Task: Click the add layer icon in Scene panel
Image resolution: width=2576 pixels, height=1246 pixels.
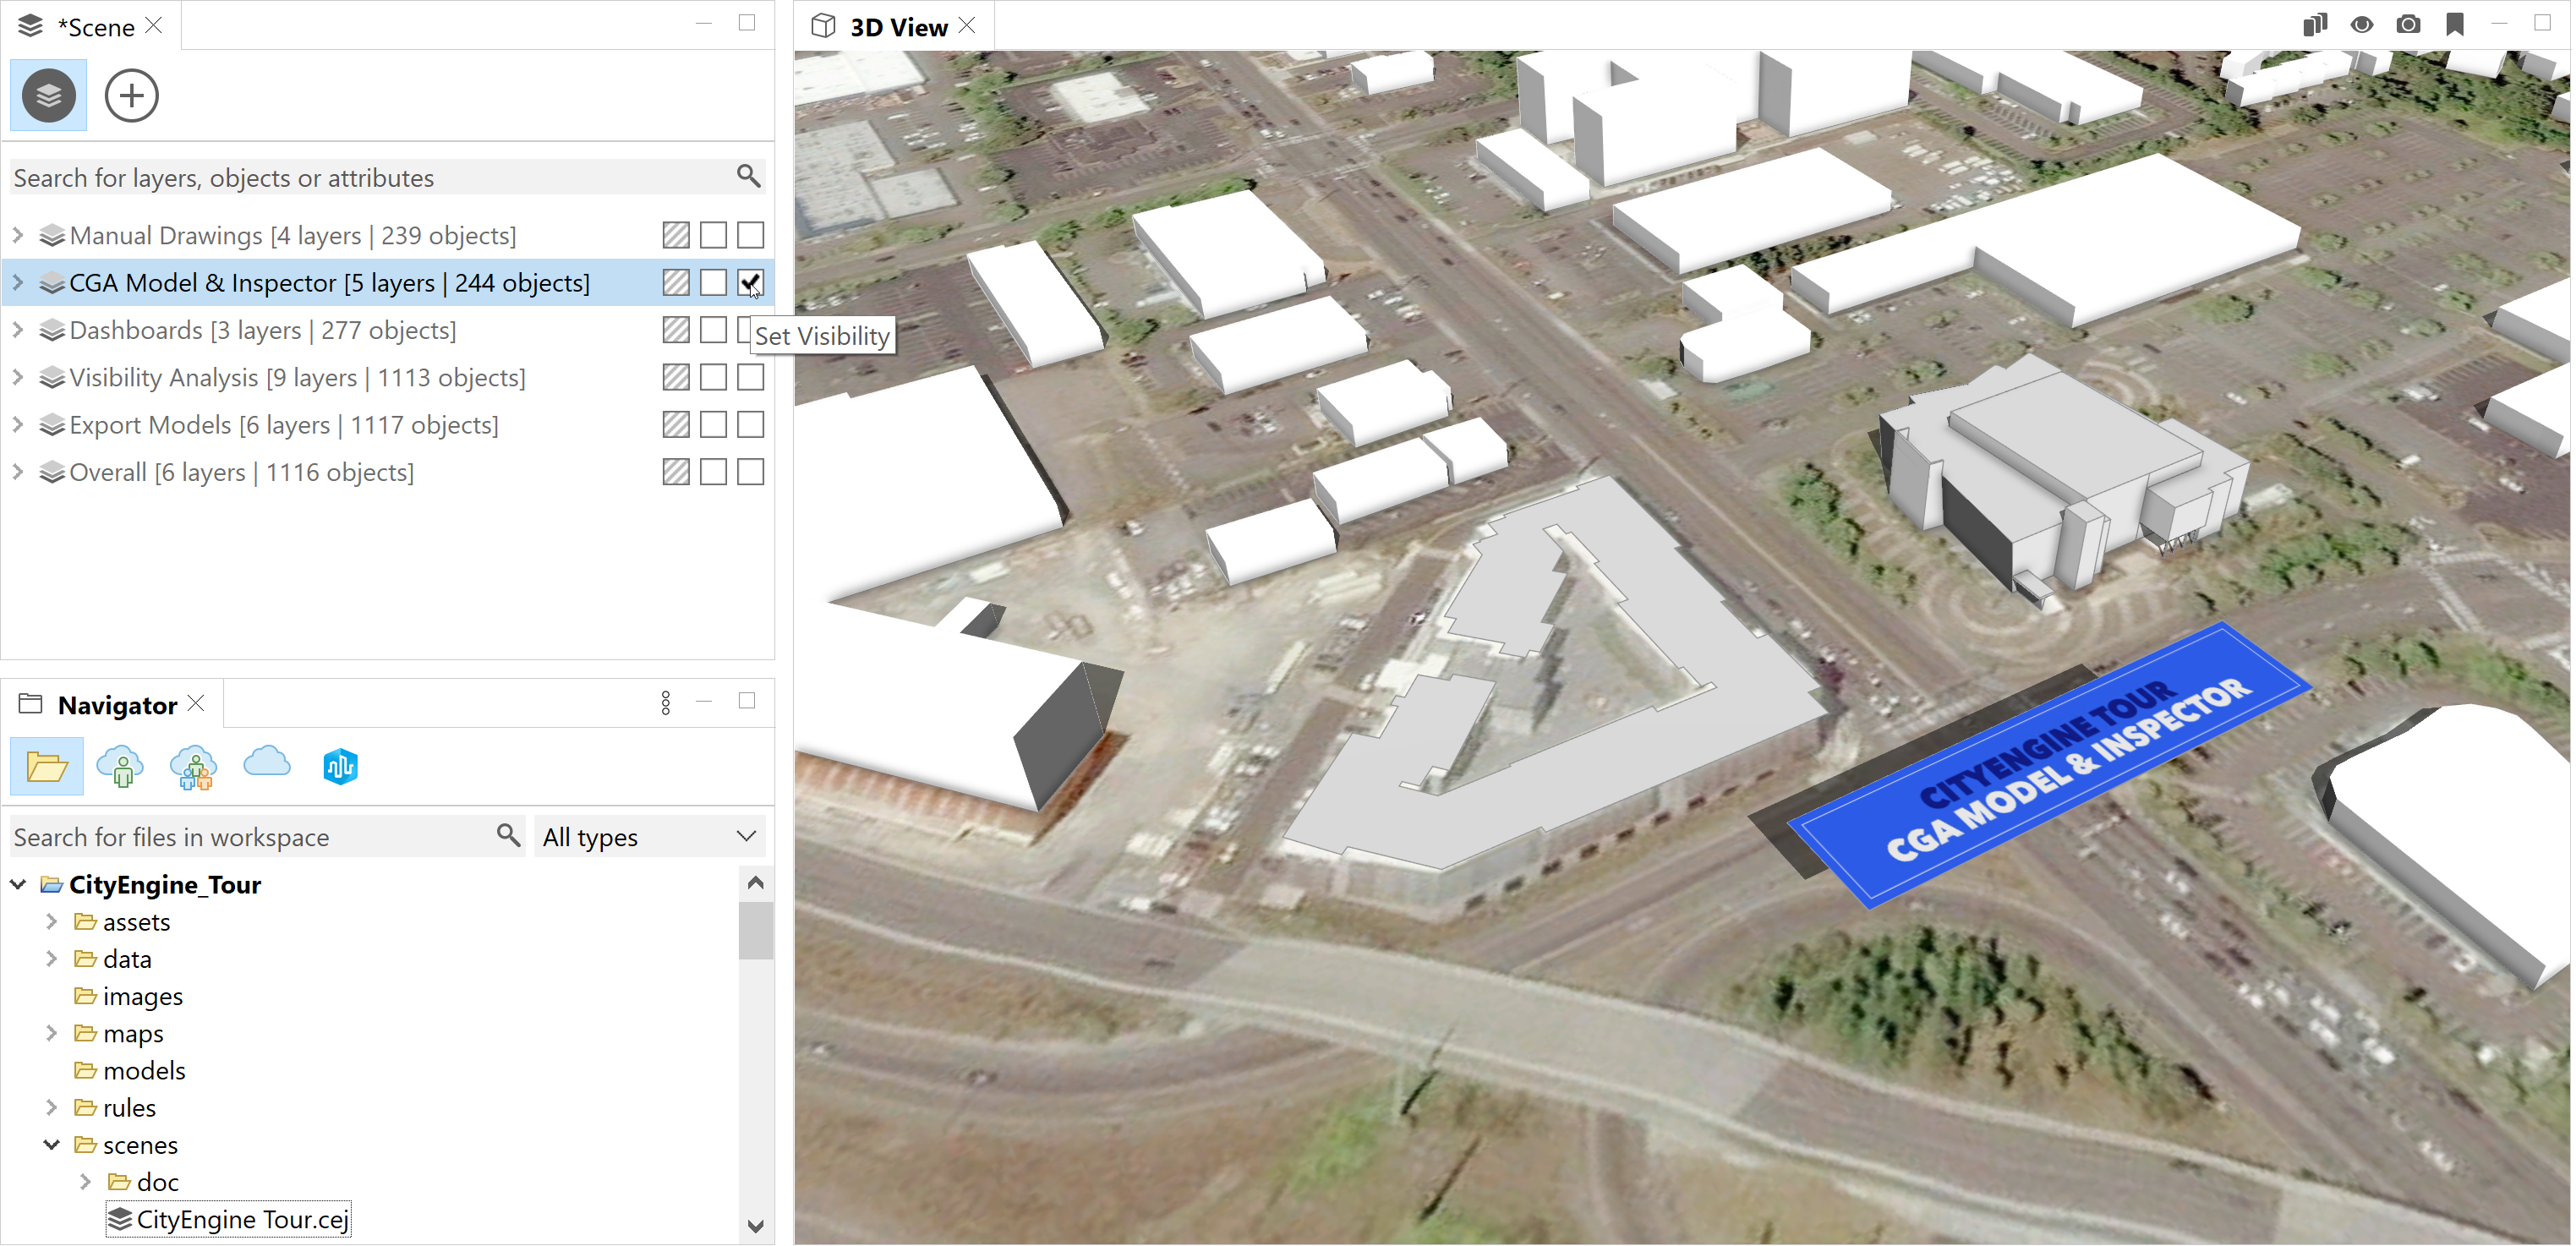Action: click(x=130, y=94)
